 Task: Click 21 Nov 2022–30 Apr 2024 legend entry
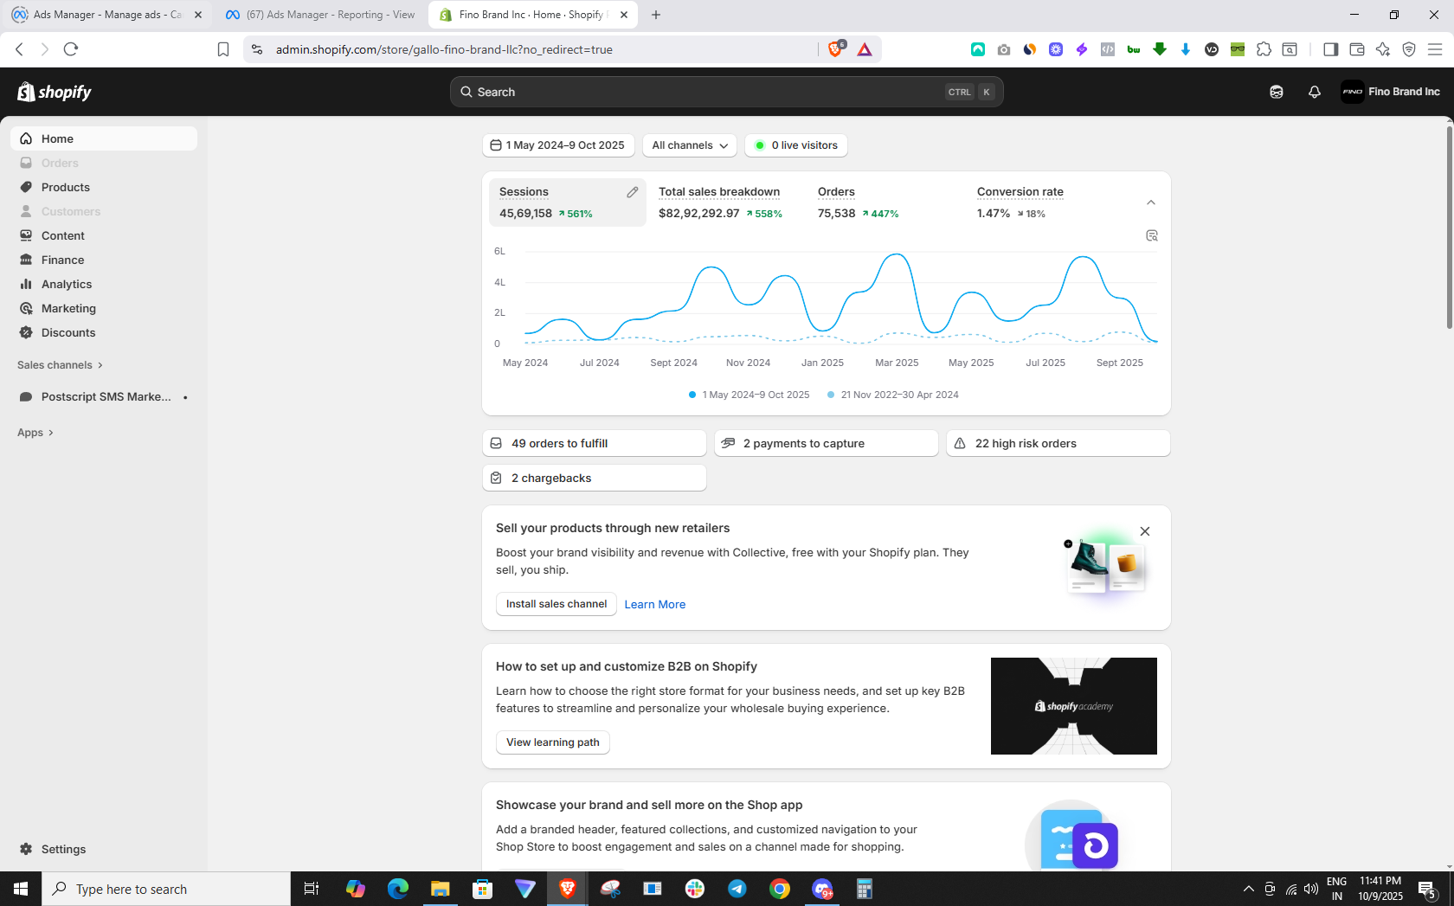click(x=893, y=395)
